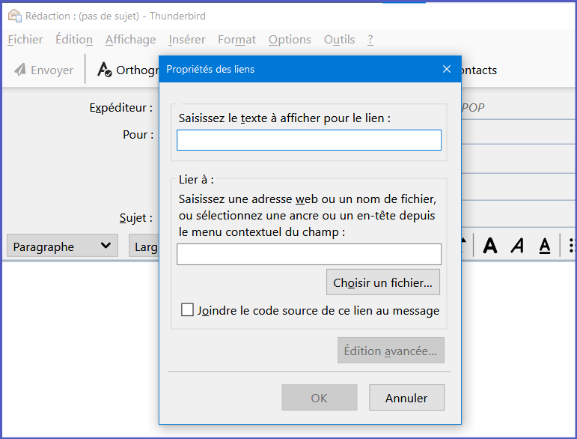The height and width of the screenshot is (439, 577).
Task: Apply italic text formatting
Action: coord(517,246)
